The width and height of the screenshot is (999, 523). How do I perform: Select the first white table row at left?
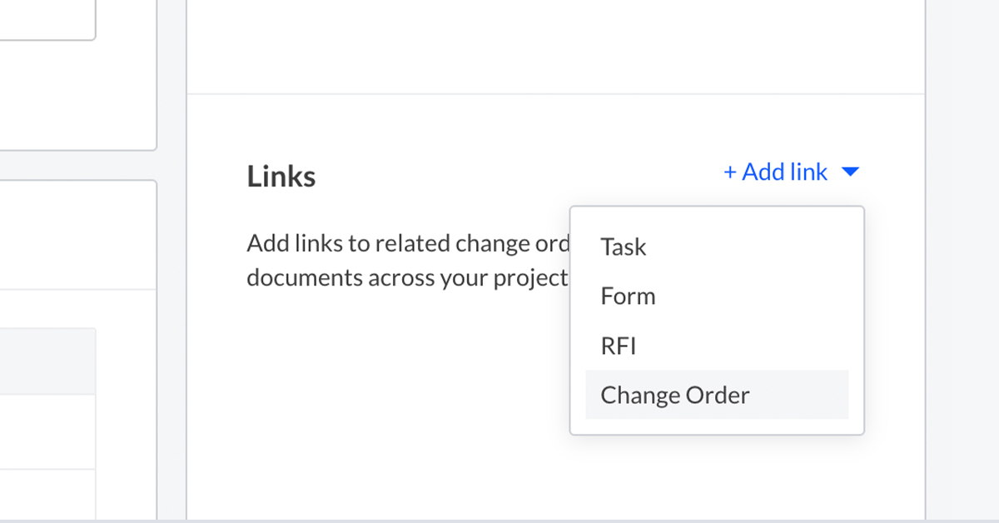[x=47, y=431]
